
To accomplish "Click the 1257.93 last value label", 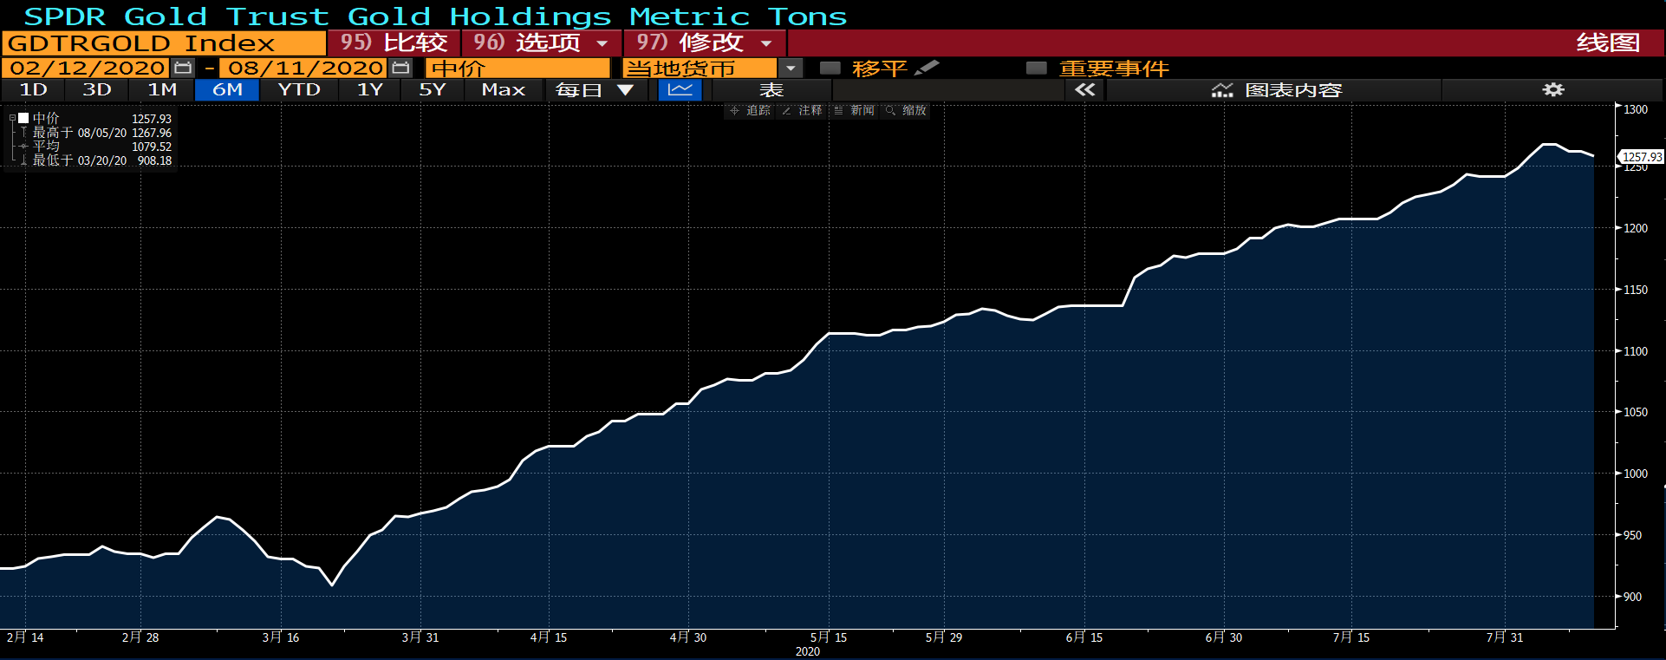I will pos(1642,157).
